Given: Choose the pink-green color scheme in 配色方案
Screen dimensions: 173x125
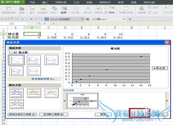Looking at the screenshot, I should click(x=17, y=104).
